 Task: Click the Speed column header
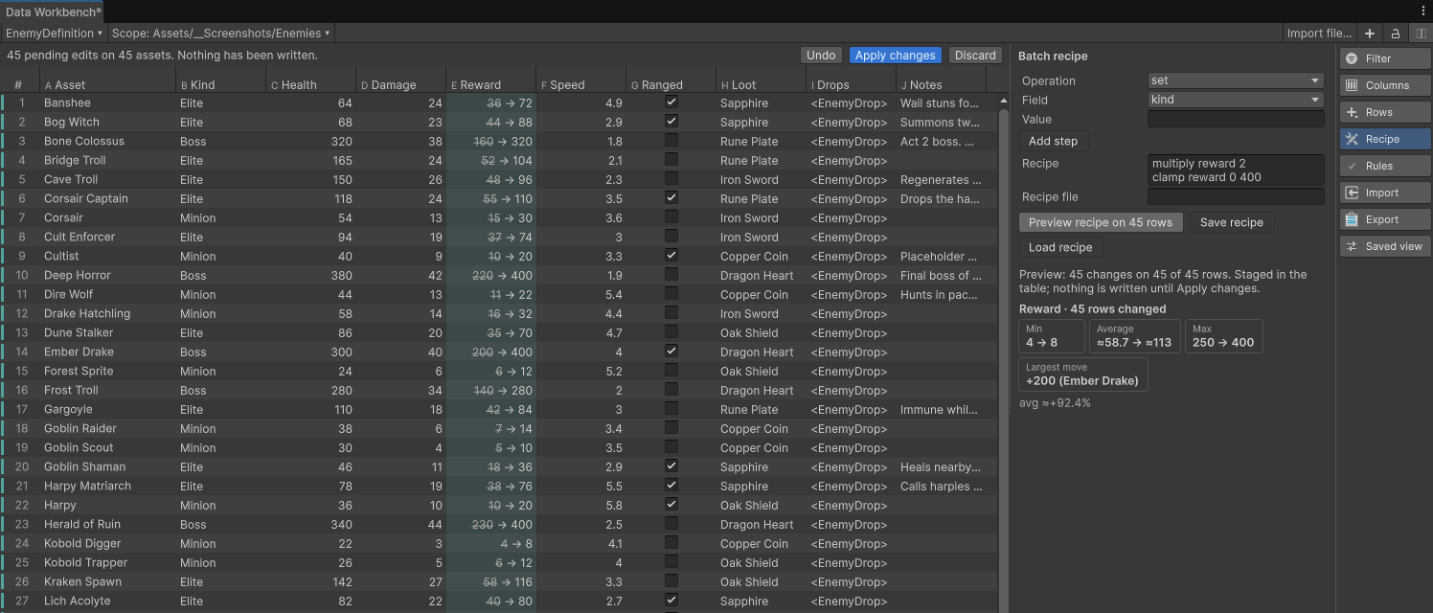pyautogui.click(x=581, y=84)
